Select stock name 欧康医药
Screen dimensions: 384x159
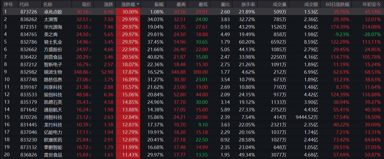53,140
